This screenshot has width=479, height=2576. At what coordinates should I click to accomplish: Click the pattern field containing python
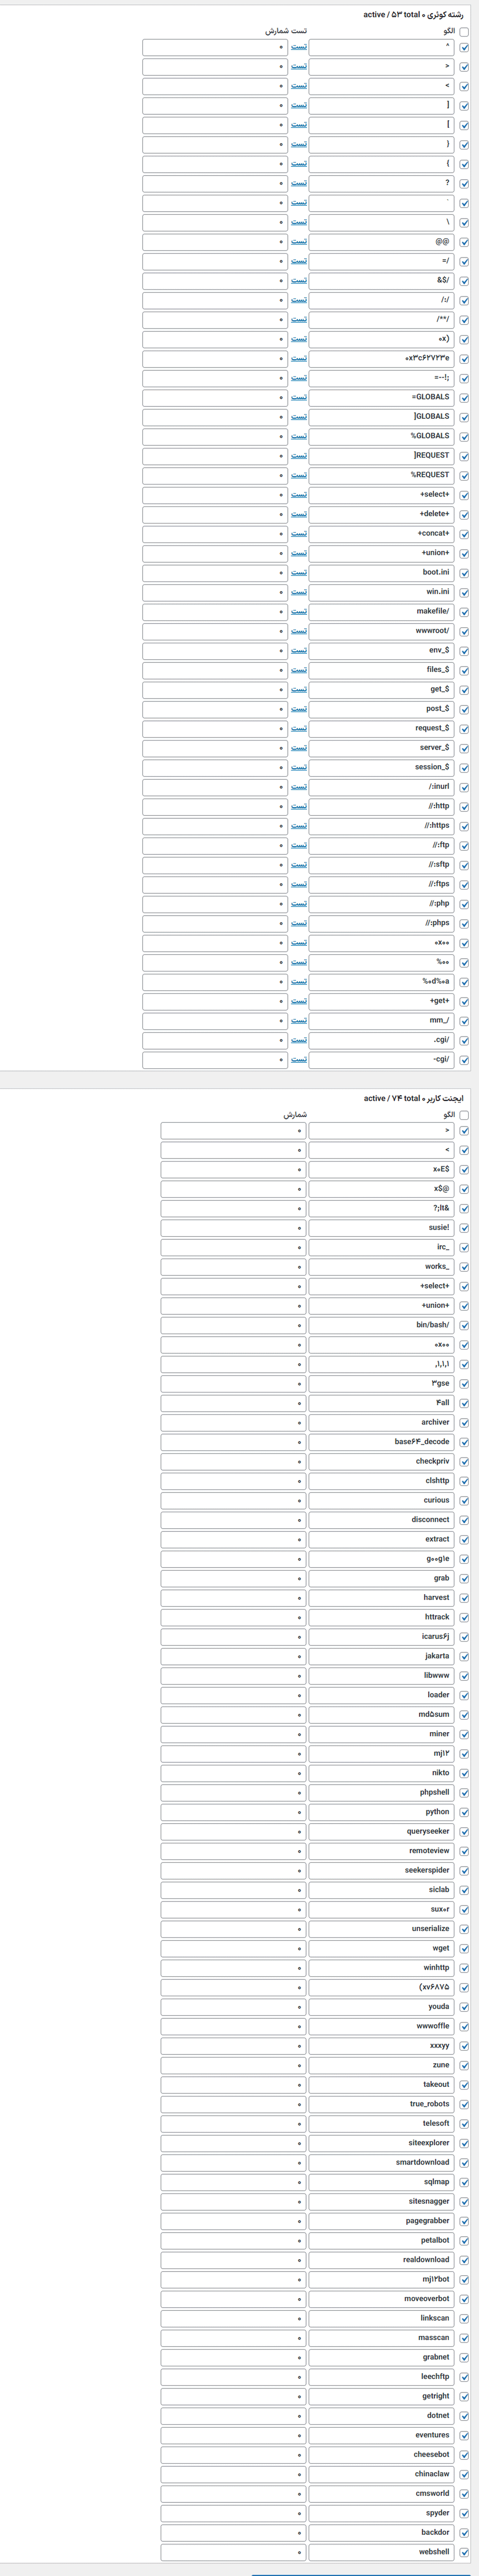pos(381,1812)
